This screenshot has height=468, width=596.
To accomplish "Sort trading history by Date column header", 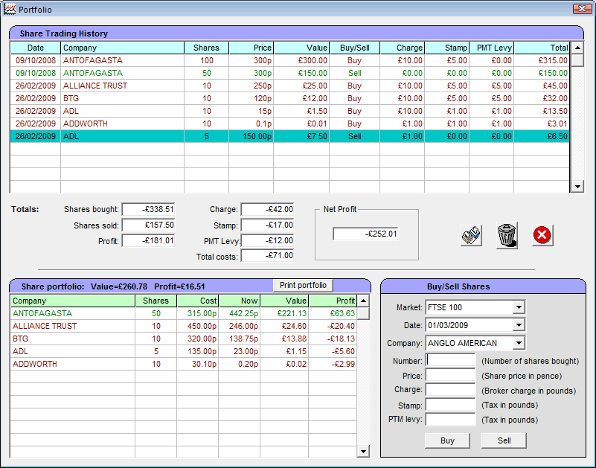I will (35, 48).
